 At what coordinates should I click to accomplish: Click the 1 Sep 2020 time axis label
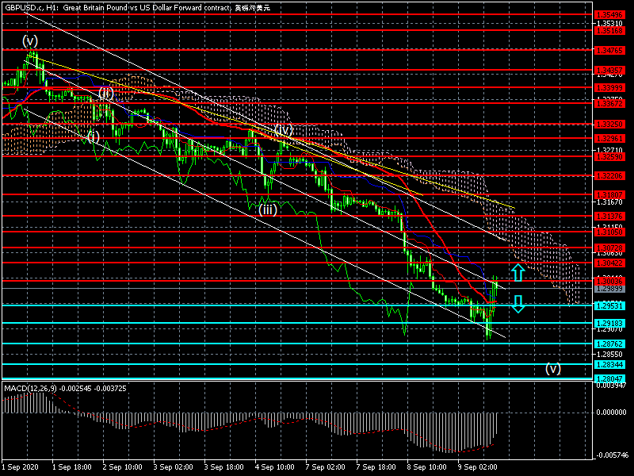point(21,466)
